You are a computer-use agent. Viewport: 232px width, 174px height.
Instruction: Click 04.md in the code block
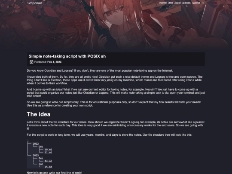coord(48,161)
